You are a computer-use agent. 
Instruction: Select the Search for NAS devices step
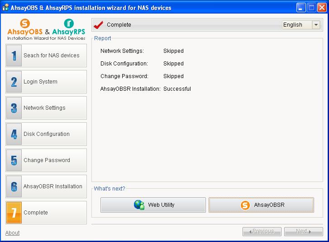coord(46,56)
